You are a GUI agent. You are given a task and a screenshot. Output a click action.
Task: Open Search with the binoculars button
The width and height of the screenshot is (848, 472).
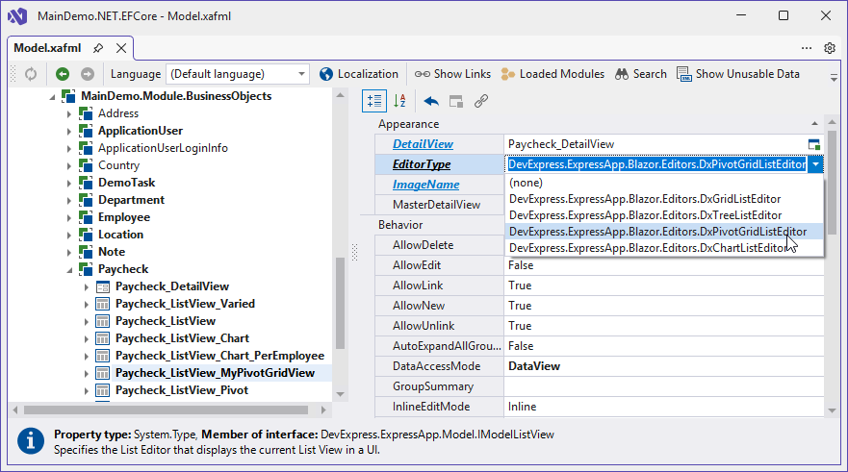pyautogui.click(x=641, y=74)
